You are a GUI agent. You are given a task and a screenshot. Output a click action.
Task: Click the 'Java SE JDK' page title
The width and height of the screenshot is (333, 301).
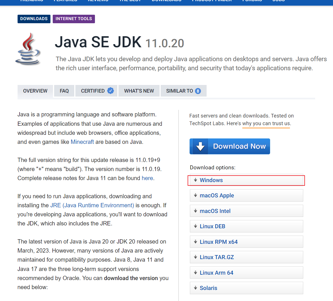pyautogui.click(x=98, y=42)
